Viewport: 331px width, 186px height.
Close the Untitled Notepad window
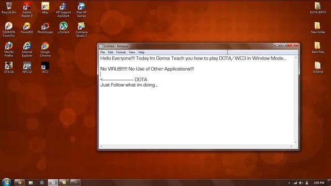pos(293,45)
